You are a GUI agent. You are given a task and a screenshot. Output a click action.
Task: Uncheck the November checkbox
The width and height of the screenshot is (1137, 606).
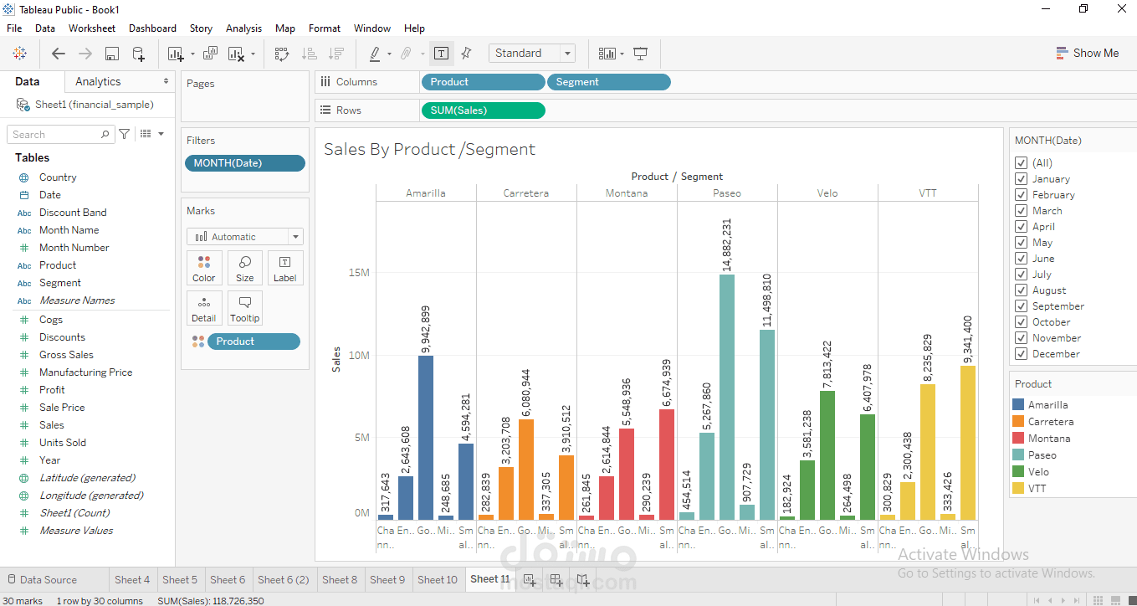pyautogui.click(x=1021, y=338)
